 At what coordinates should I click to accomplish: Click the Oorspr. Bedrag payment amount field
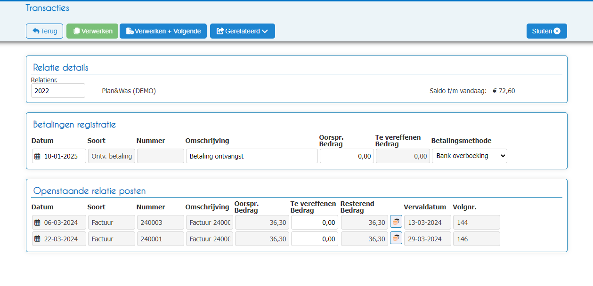pyautogui.click(x=347, y=156)
